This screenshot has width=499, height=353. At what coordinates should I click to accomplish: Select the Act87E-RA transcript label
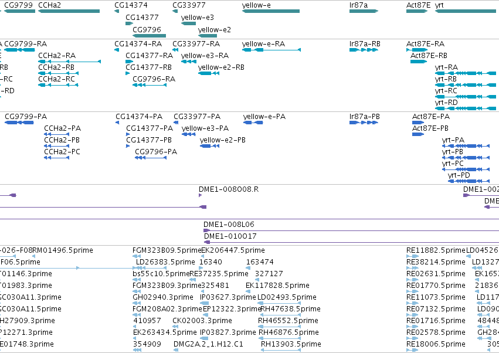click(x=425, y=43)
